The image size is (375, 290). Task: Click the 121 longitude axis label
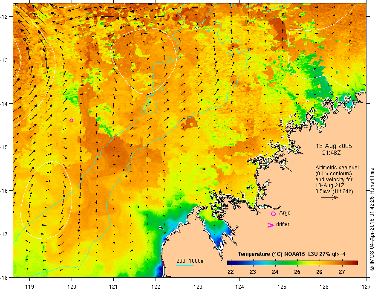[x=114, y=287]
